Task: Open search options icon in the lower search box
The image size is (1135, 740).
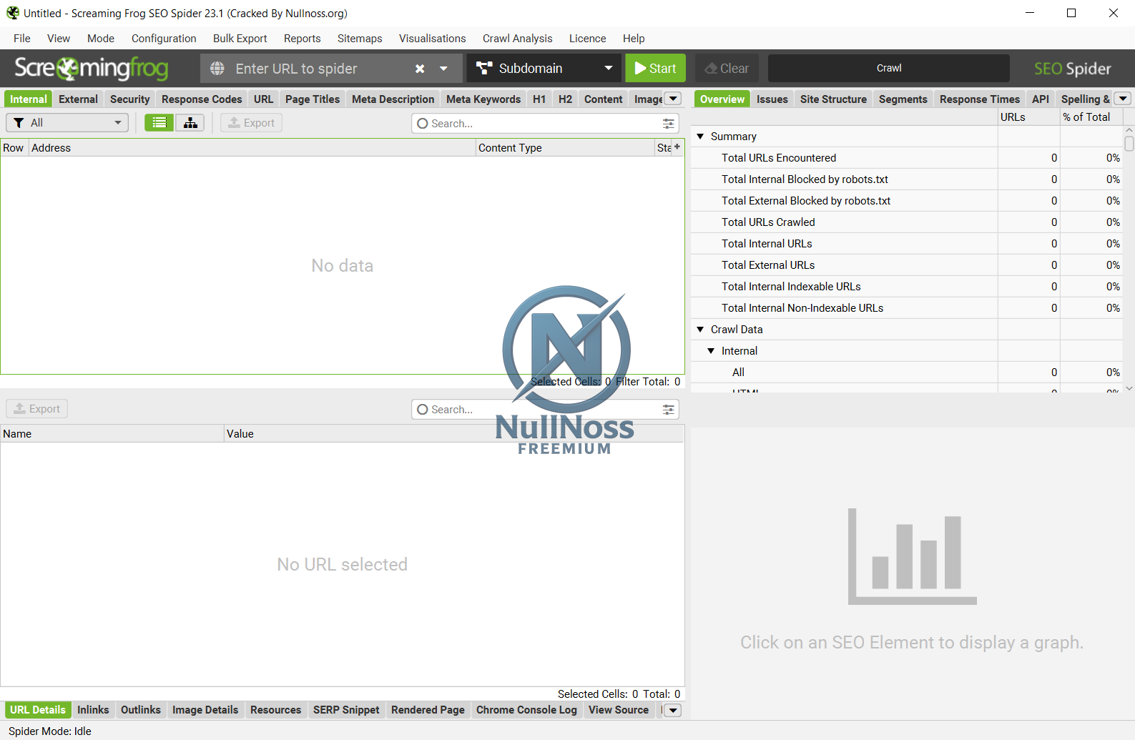Action: click(668, 410)
